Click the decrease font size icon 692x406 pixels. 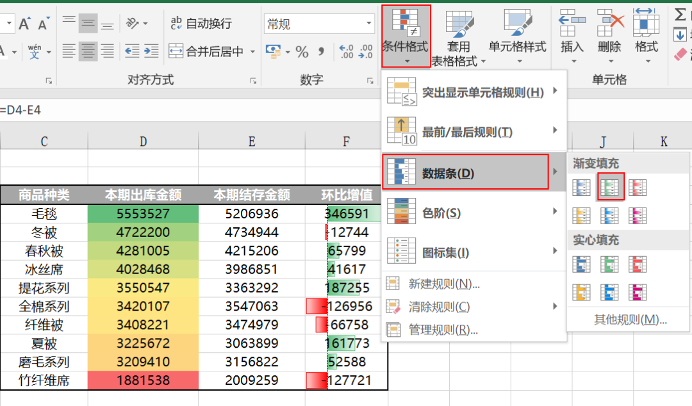[44, 24]
